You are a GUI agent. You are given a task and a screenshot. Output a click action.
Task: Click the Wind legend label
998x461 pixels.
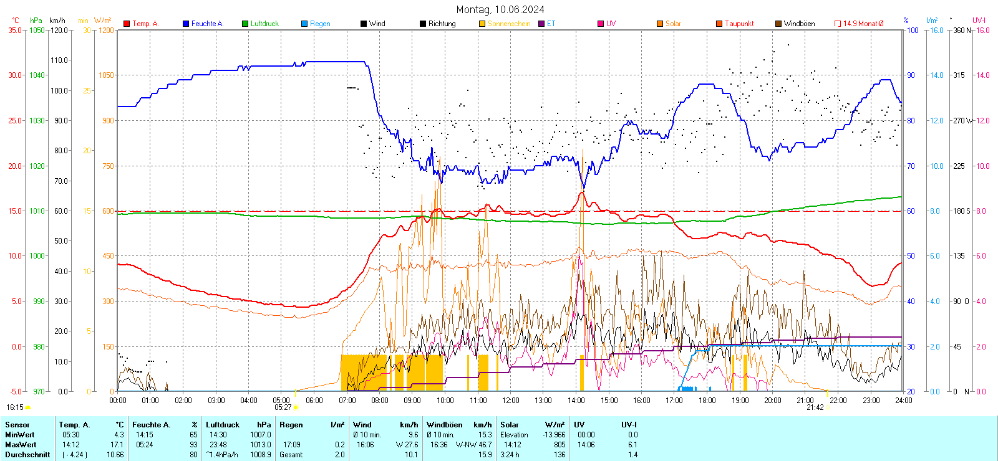(377, 24)
